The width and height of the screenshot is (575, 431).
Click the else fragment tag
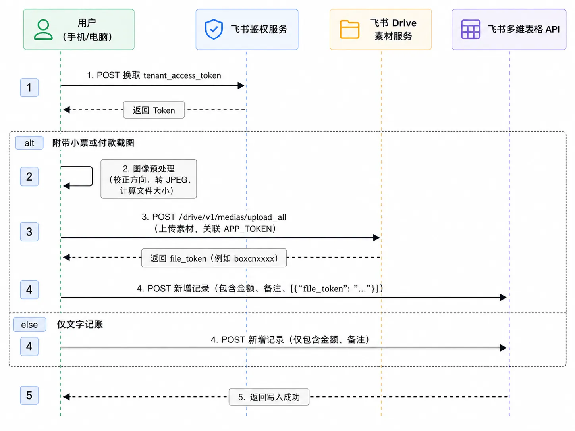click(30, 325)
